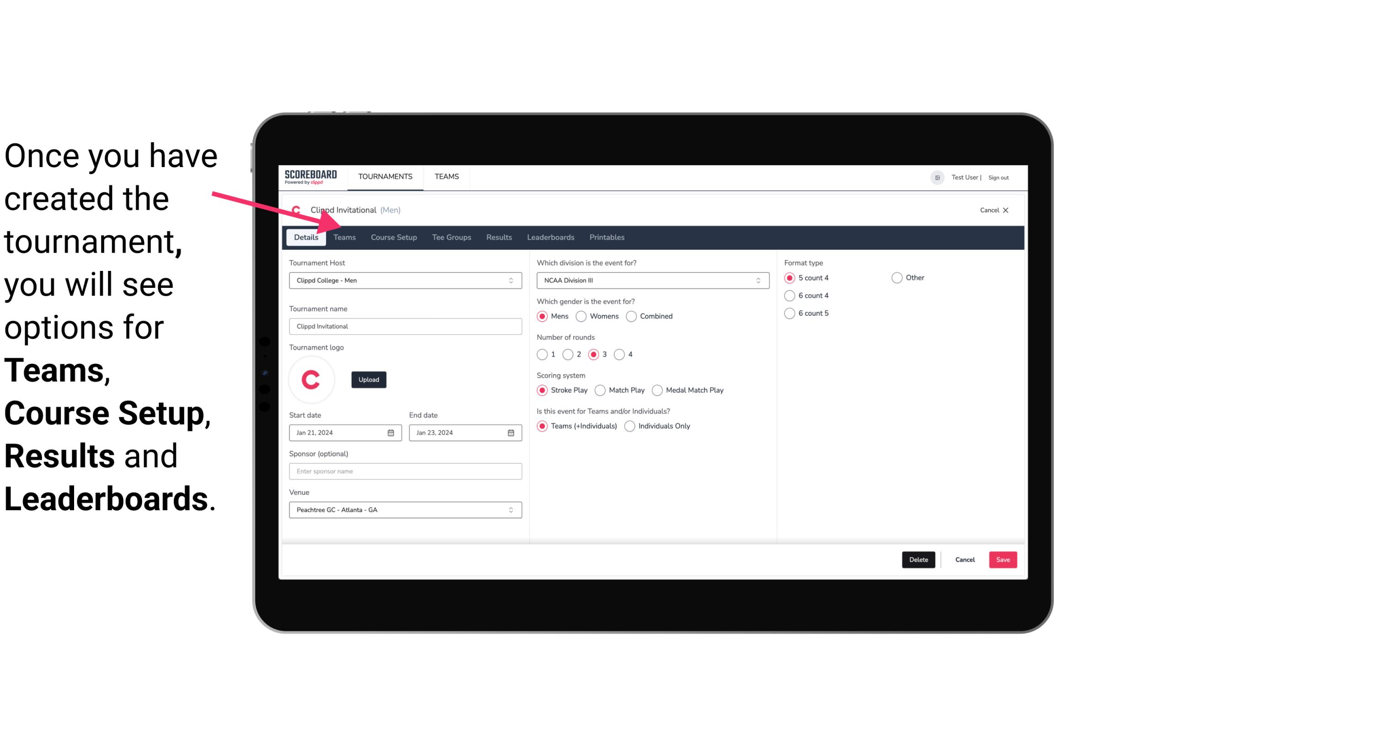Click the Delete button
1384x745 pixels.
click(917, 560)
